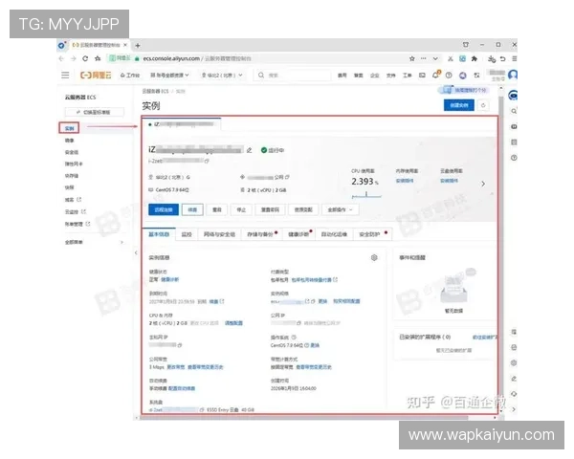
Task: Switch to the 网络与安全组 tab
Action: click(x=220, y=233)
